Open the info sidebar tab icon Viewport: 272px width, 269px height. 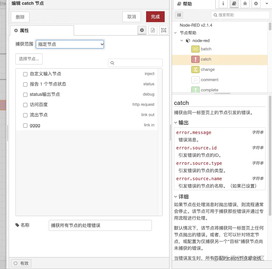pos(223,4)
